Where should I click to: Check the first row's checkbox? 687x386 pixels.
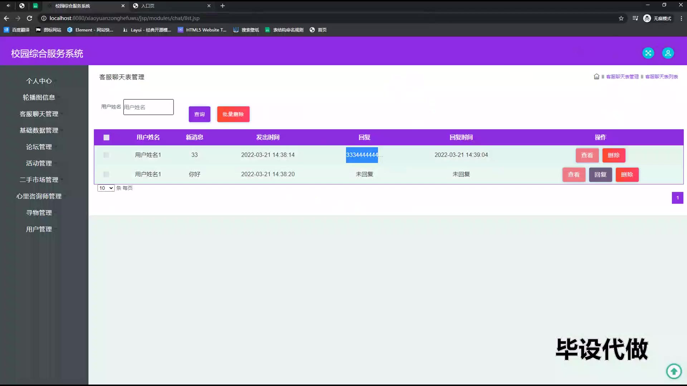coord(106,155)
